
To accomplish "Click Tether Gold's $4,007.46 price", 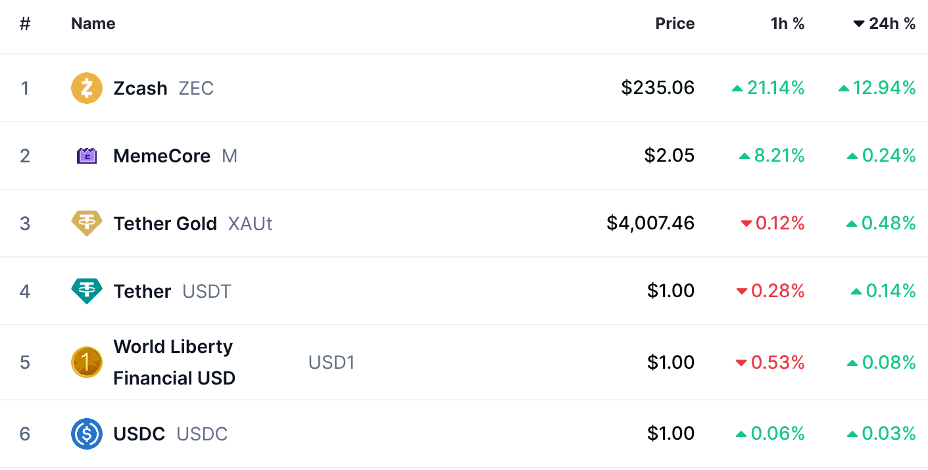I will point(650,223).
